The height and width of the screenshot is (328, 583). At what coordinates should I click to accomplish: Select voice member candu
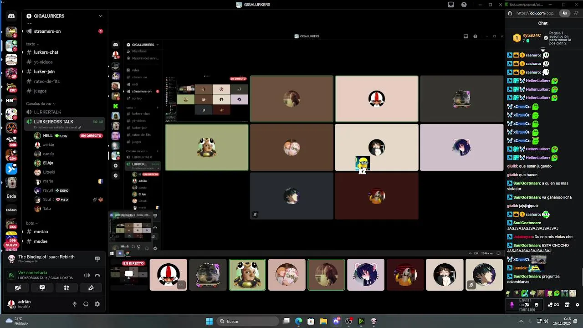click(68, 154)
